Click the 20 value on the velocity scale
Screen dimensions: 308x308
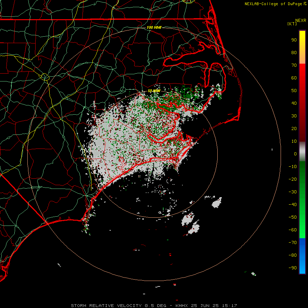tap(294, 129)
